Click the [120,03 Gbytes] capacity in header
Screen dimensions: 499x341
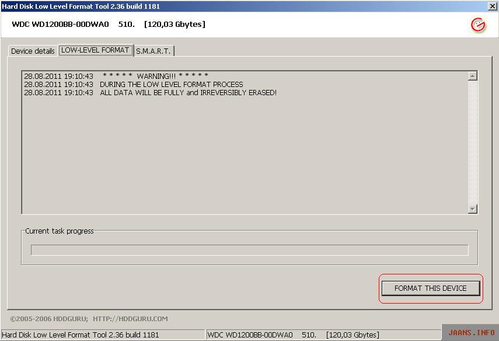click(175, 25)
